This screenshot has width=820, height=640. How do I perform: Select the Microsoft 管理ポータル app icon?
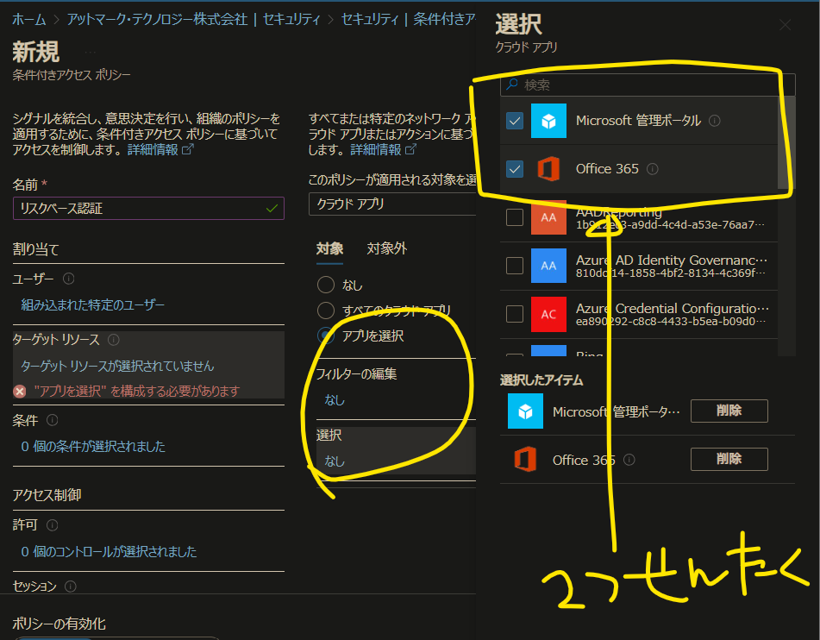click(550, 120)
